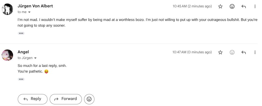Image resolution: width=262 pixels, height=106 pixels.
Task: Show trimmed content in Angel's message
Action: tap(21, 79)
